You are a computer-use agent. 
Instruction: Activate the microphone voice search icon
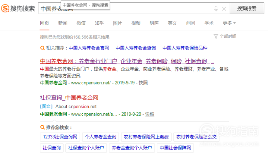[x=216, y=9]
